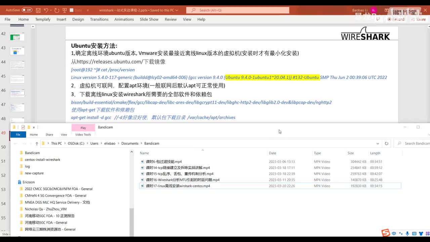This screenshot has width=430, height=242.
Task: Open the Design ribbon tab
Action: pos(78,19)
